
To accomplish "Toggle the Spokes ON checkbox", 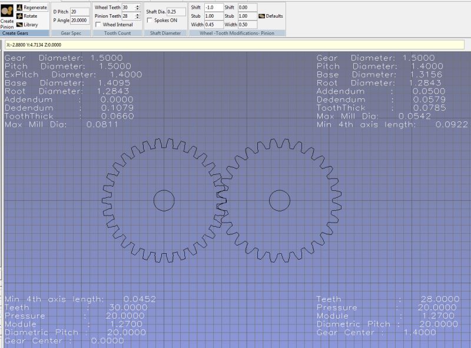I will point(150,20).
